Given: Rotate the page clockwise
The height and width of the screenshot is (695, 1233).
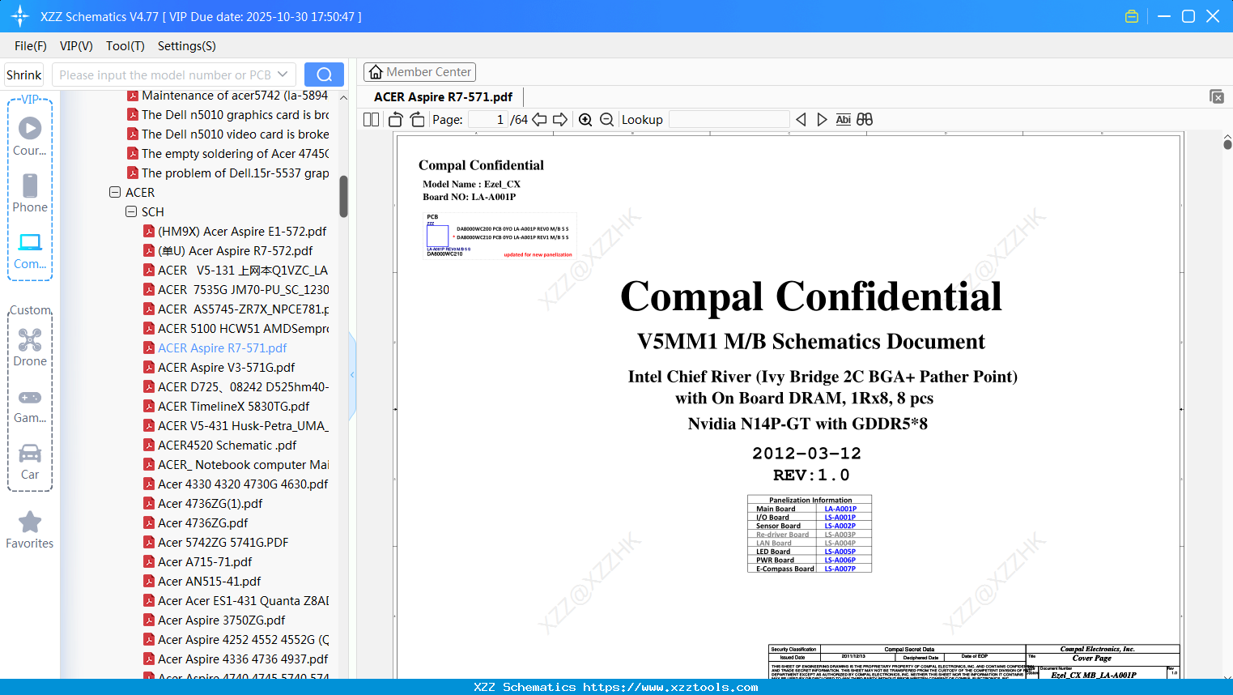Looking at the screenshot, I should (x=417, y=120).
